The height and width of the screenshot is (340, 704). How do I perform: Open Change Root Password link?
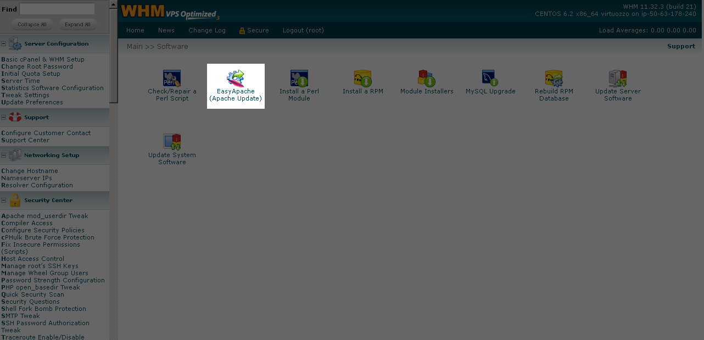point(37,66)
